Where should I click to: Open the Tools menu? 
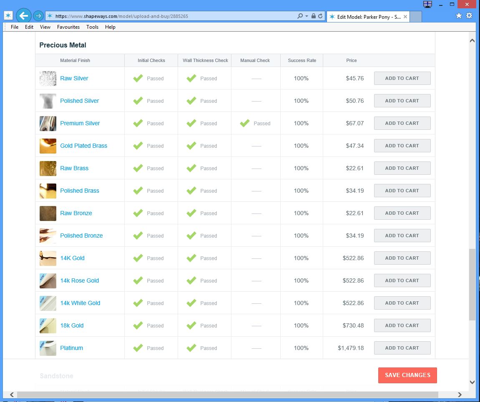click(92, 27)
